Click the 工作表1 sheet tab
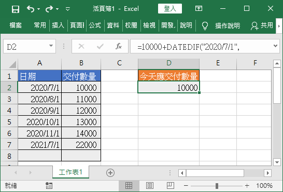283x192 pixels. point(70,172)
